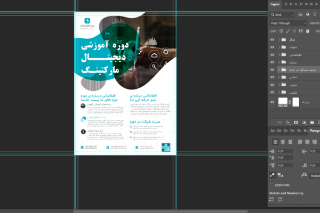Left align text in Paragraph panel

tap(276, 142)
